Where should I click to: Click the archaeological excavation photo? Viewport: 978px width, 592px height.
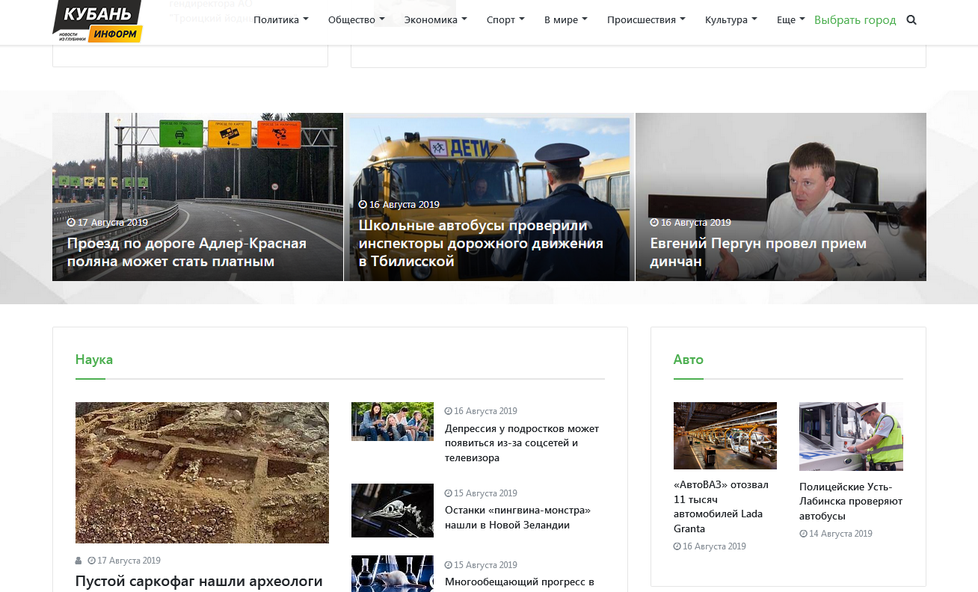202,472
